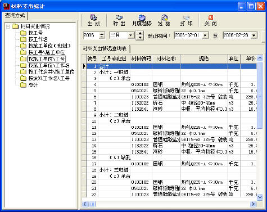Select the 材料支出情况查询表 tab
Viewport: 267px width, 212px height.
click(x=105, y=49)
